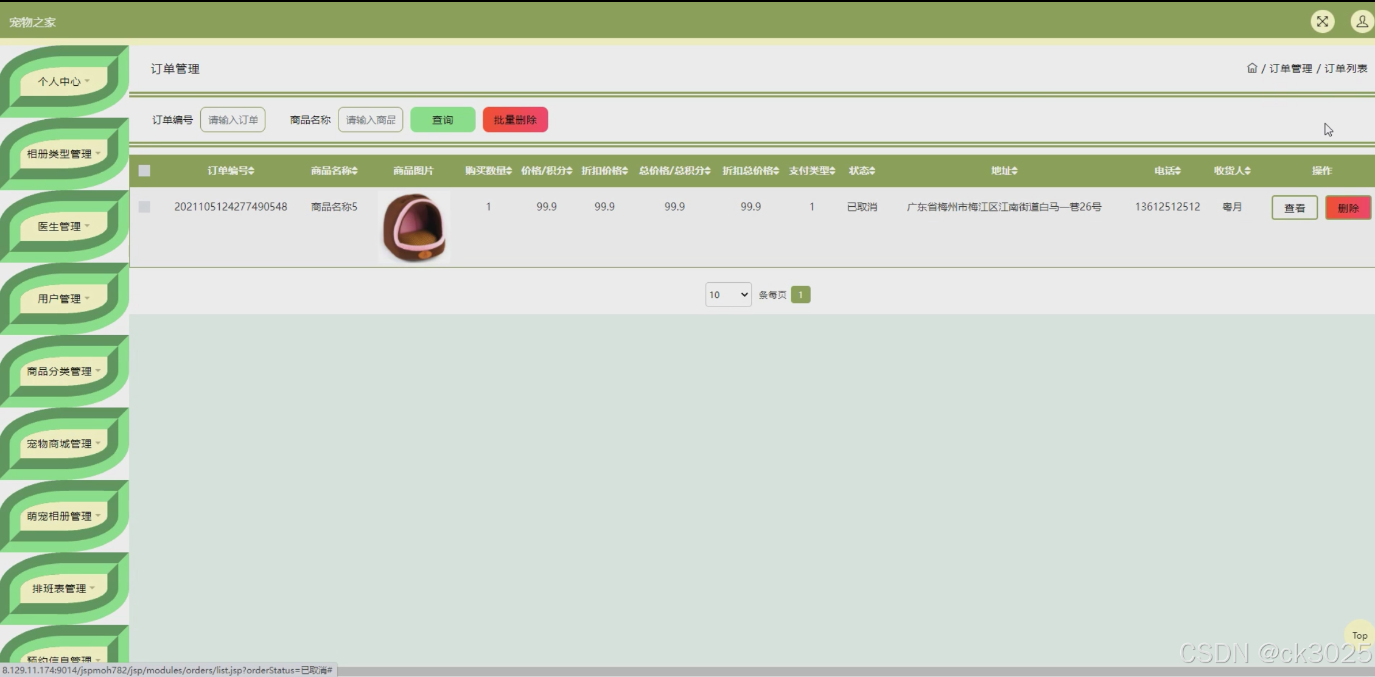Click the pet bed product thumbnail
Screen dimensions: 1375x677
click(414, 227)
